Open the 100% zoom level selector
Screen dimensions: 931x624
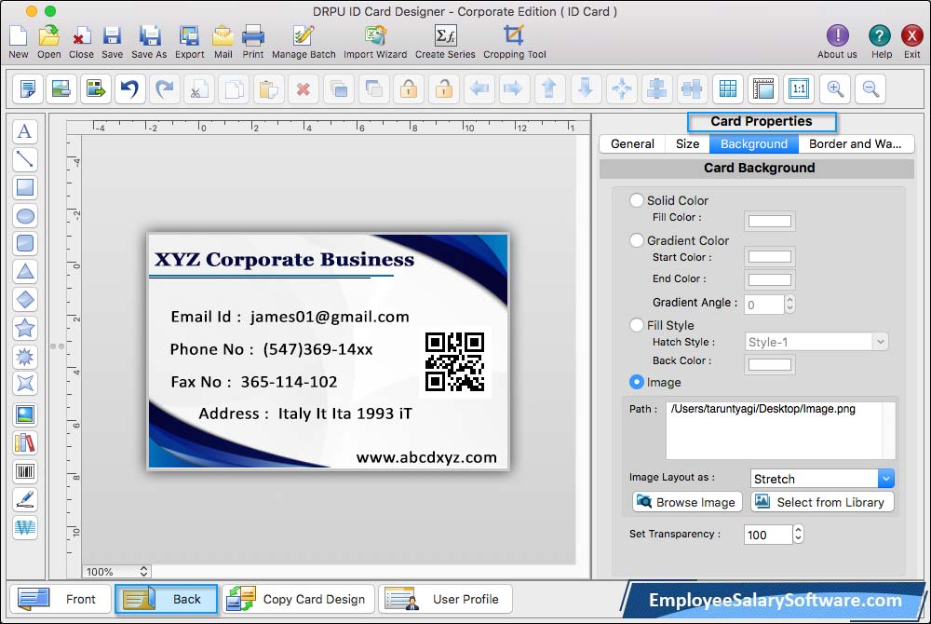point(116,571)
